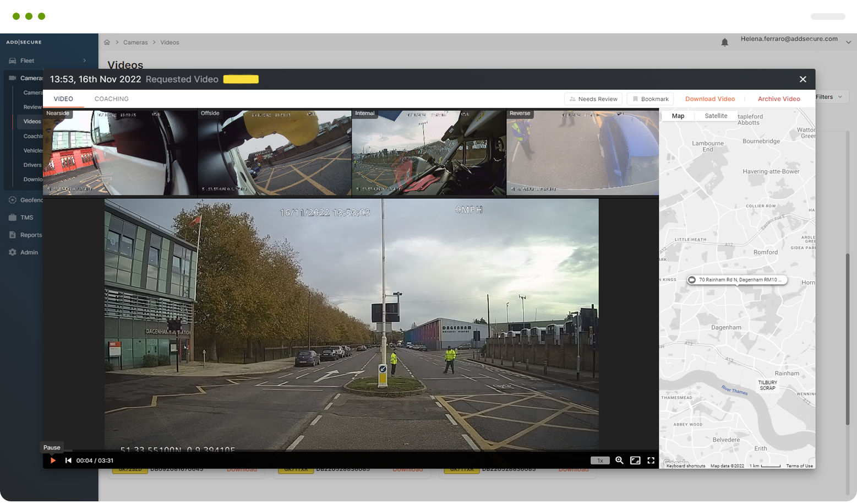This screenshot has width=857, height=503.
Task: Toggle picture-in-picture view icon
Action: (x=635, y=461)
